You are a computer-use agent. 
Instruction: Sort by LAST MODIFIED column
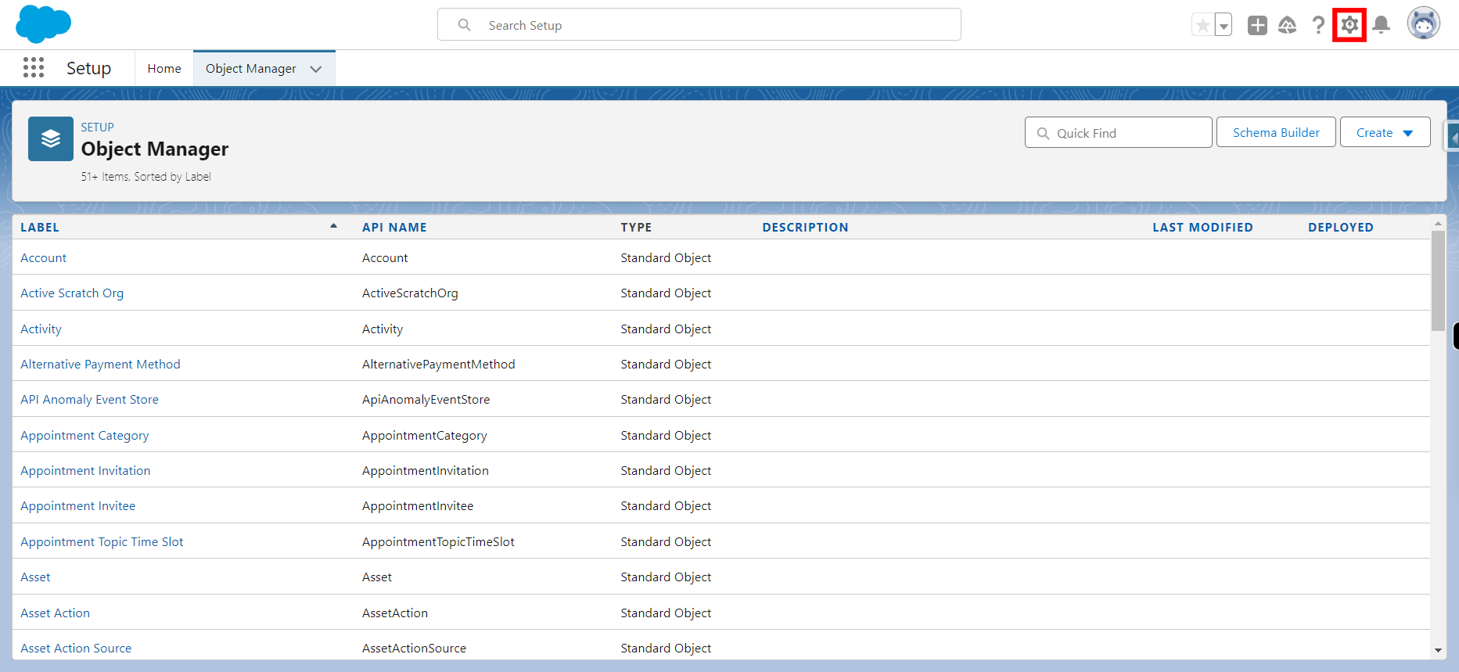click(1202, 227)
